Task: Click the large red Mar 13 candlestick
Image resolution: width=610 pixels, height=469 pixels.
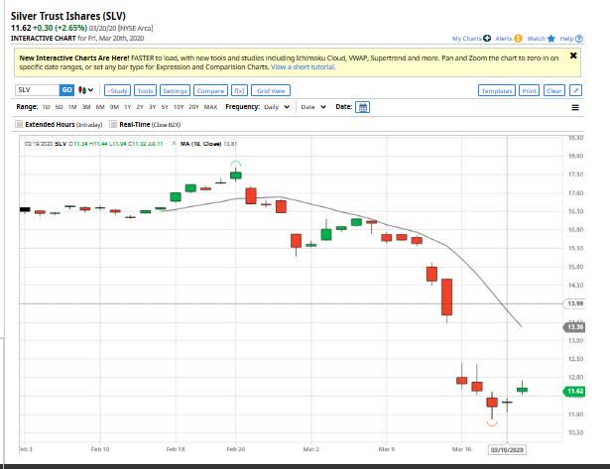Action: [446, 296]
